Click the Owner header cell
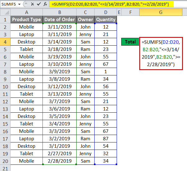Image resolution: width=187 pixels, height=171 pixels. click(86, 20)
